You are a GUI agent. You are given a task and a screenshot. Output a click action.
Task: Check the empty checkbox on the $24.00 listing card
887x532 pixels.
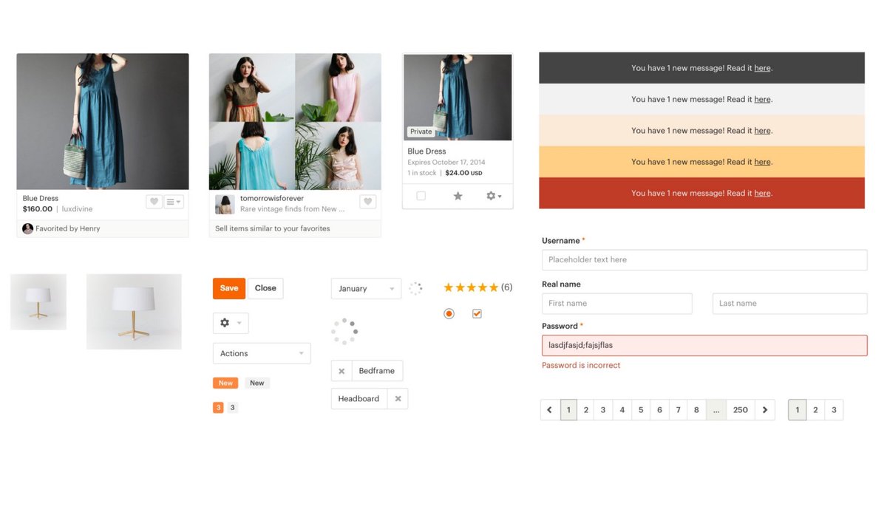click(x=422, y=196)
